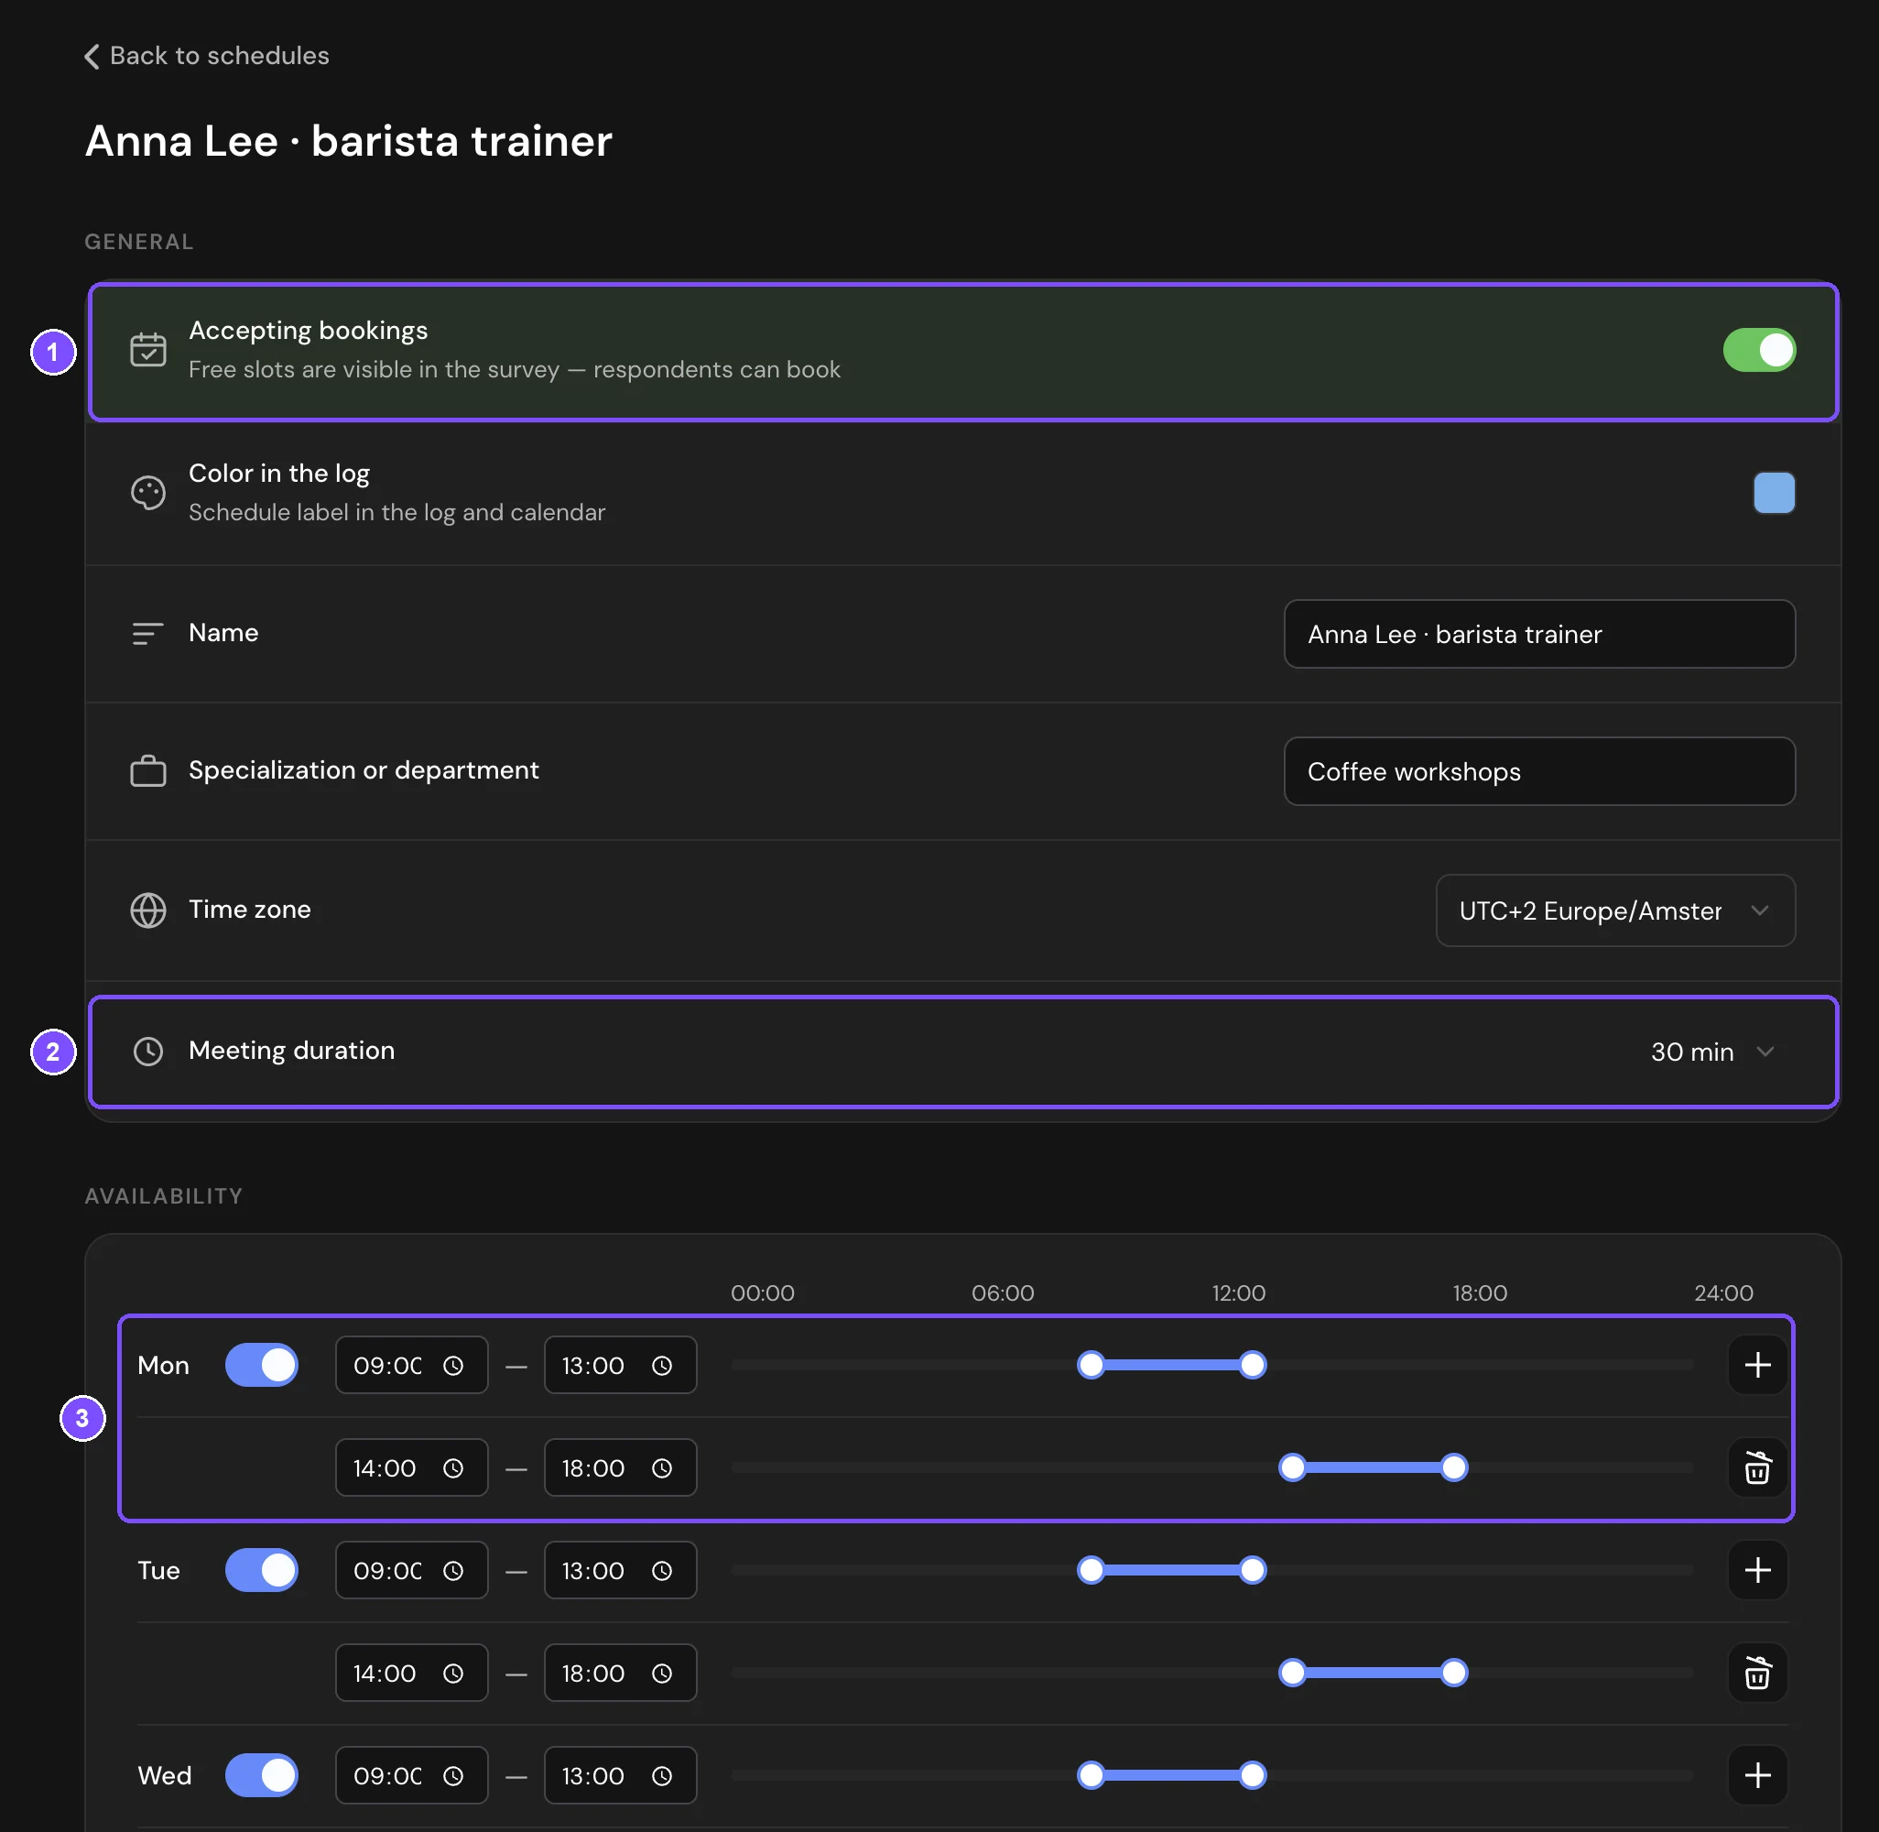The height and width of the screenshot is (1832, 1879).
Task: Set Tuesday second slot end time 18:00
Action: pyautogui.click(x=620, y=1674)
